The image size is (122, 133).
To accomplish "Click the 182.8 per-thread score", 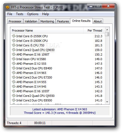I will tap(98, 41).
